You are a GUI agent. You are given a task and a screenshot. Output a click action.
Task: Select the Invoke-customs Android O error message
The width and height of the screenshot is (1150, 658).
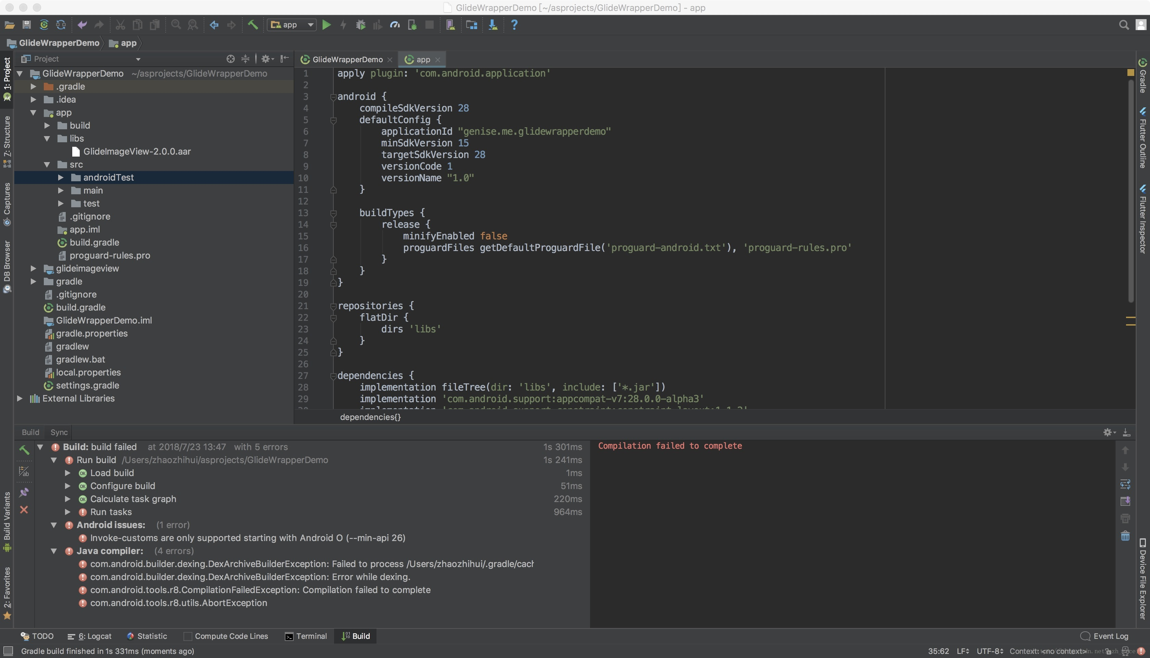point(247,538)
